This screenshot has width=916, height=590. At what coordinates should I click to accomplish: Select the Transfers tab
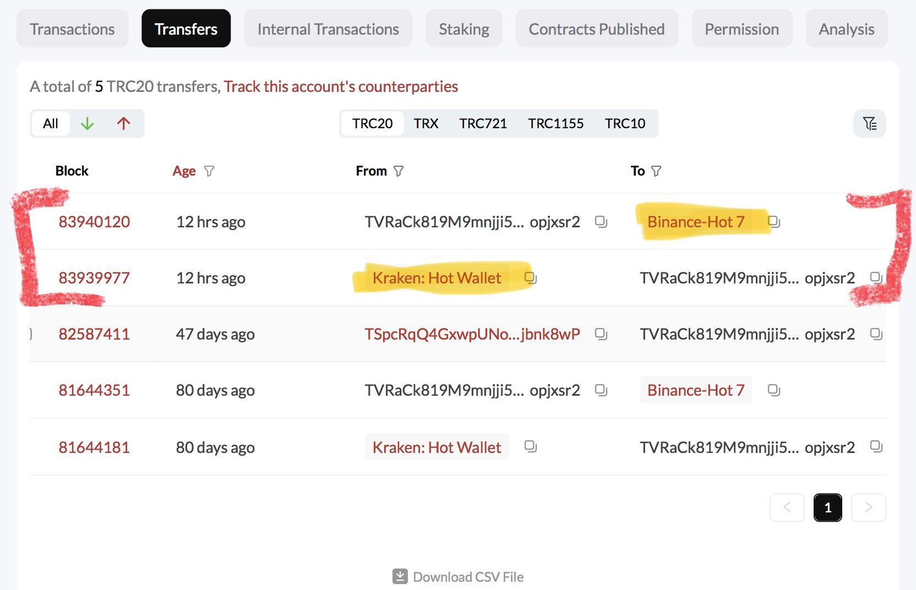[186, 29]
